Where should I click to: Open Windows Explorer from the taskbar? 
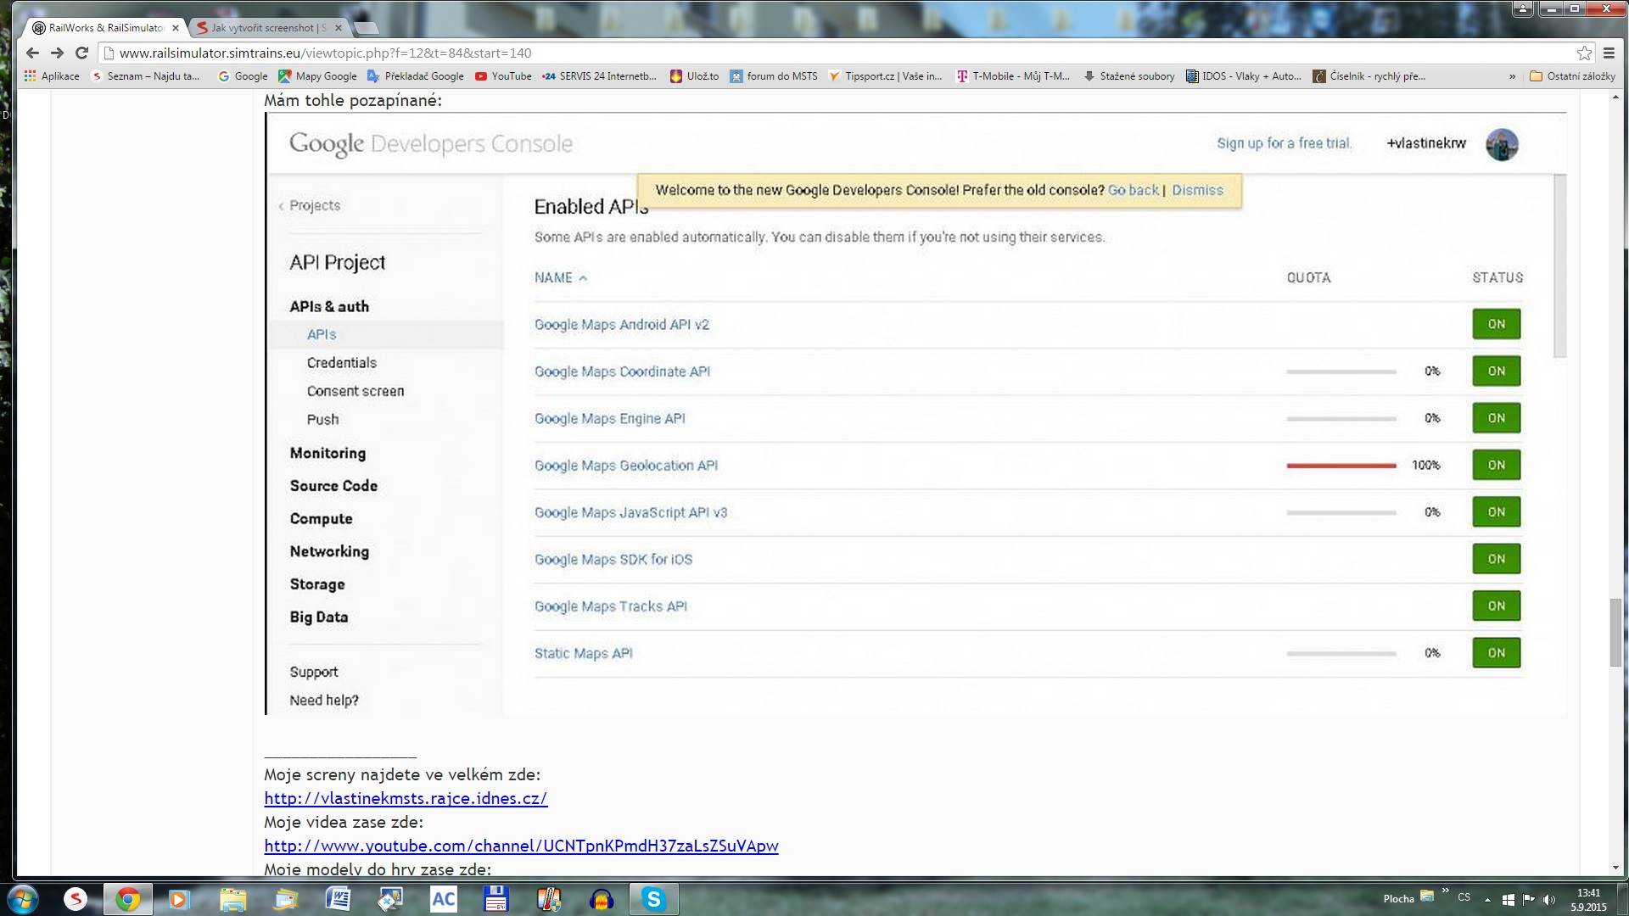232,899
